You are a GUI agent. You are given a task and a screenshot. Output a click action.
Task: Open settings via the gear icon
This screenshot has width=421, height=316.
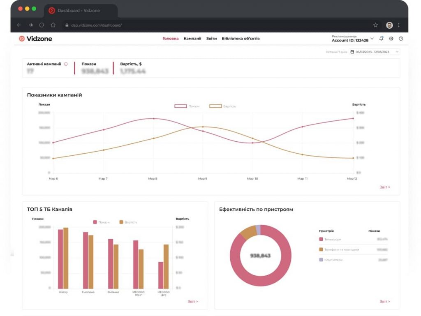click(x=391, y=39)
